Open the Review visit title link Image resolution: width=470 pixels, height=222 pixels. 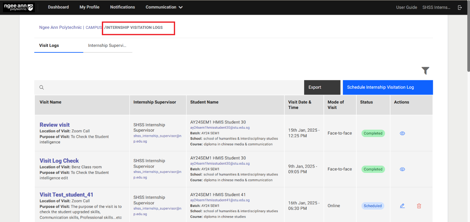[55, 125]
